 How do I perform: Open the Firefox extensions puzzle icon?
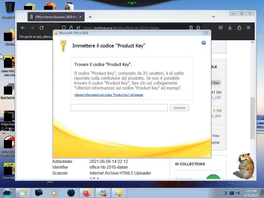pos(239,28)
